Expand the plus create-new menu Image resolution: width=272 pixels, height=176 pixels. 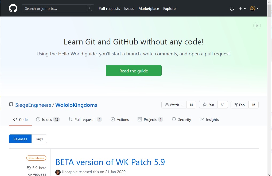tap(242, 9)
